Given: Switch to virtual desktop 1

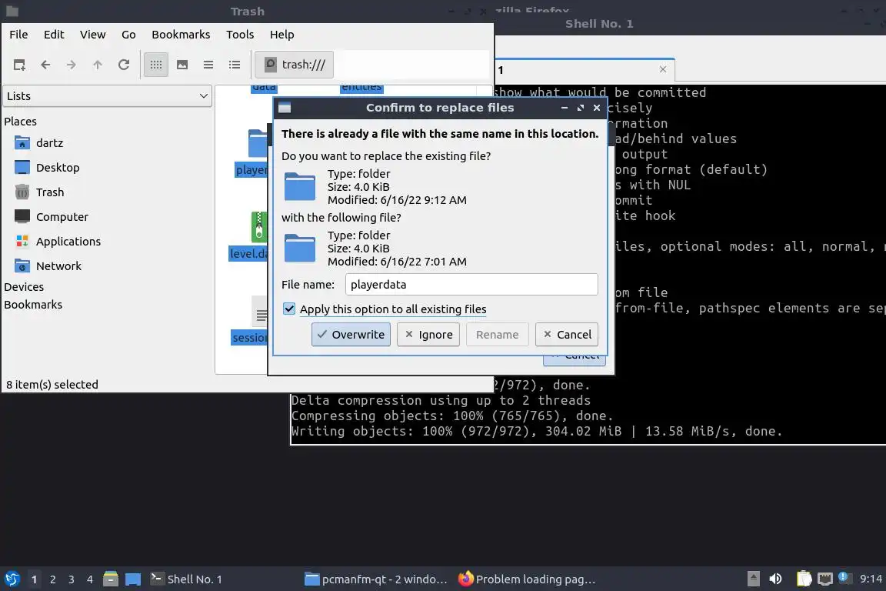Looking at the screenshot, I should (x=35, y=579).
